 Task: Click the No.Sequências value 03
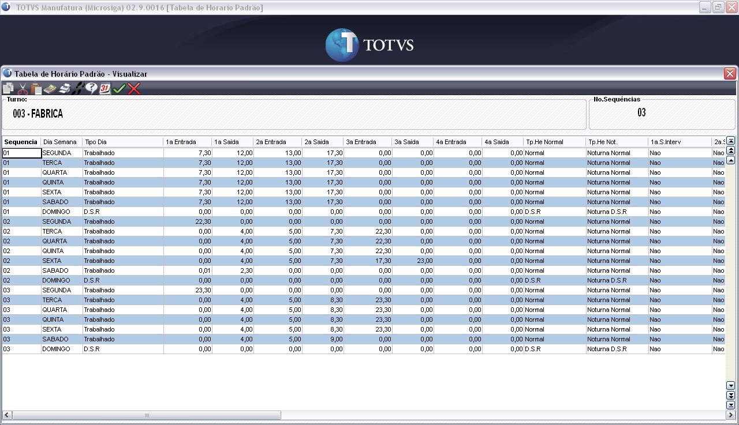click(641, 113)
